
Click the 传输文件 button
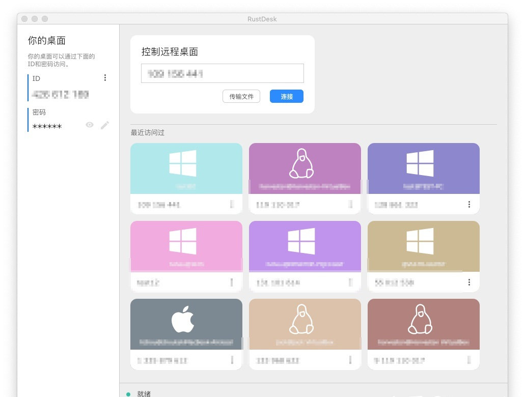coord(241,96)
